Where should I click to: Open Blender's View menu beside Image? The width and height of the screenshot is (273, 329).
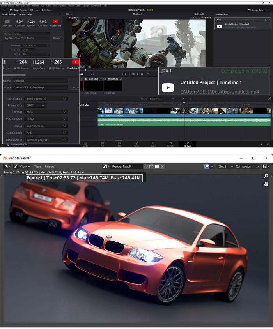(x=37, y=166)
